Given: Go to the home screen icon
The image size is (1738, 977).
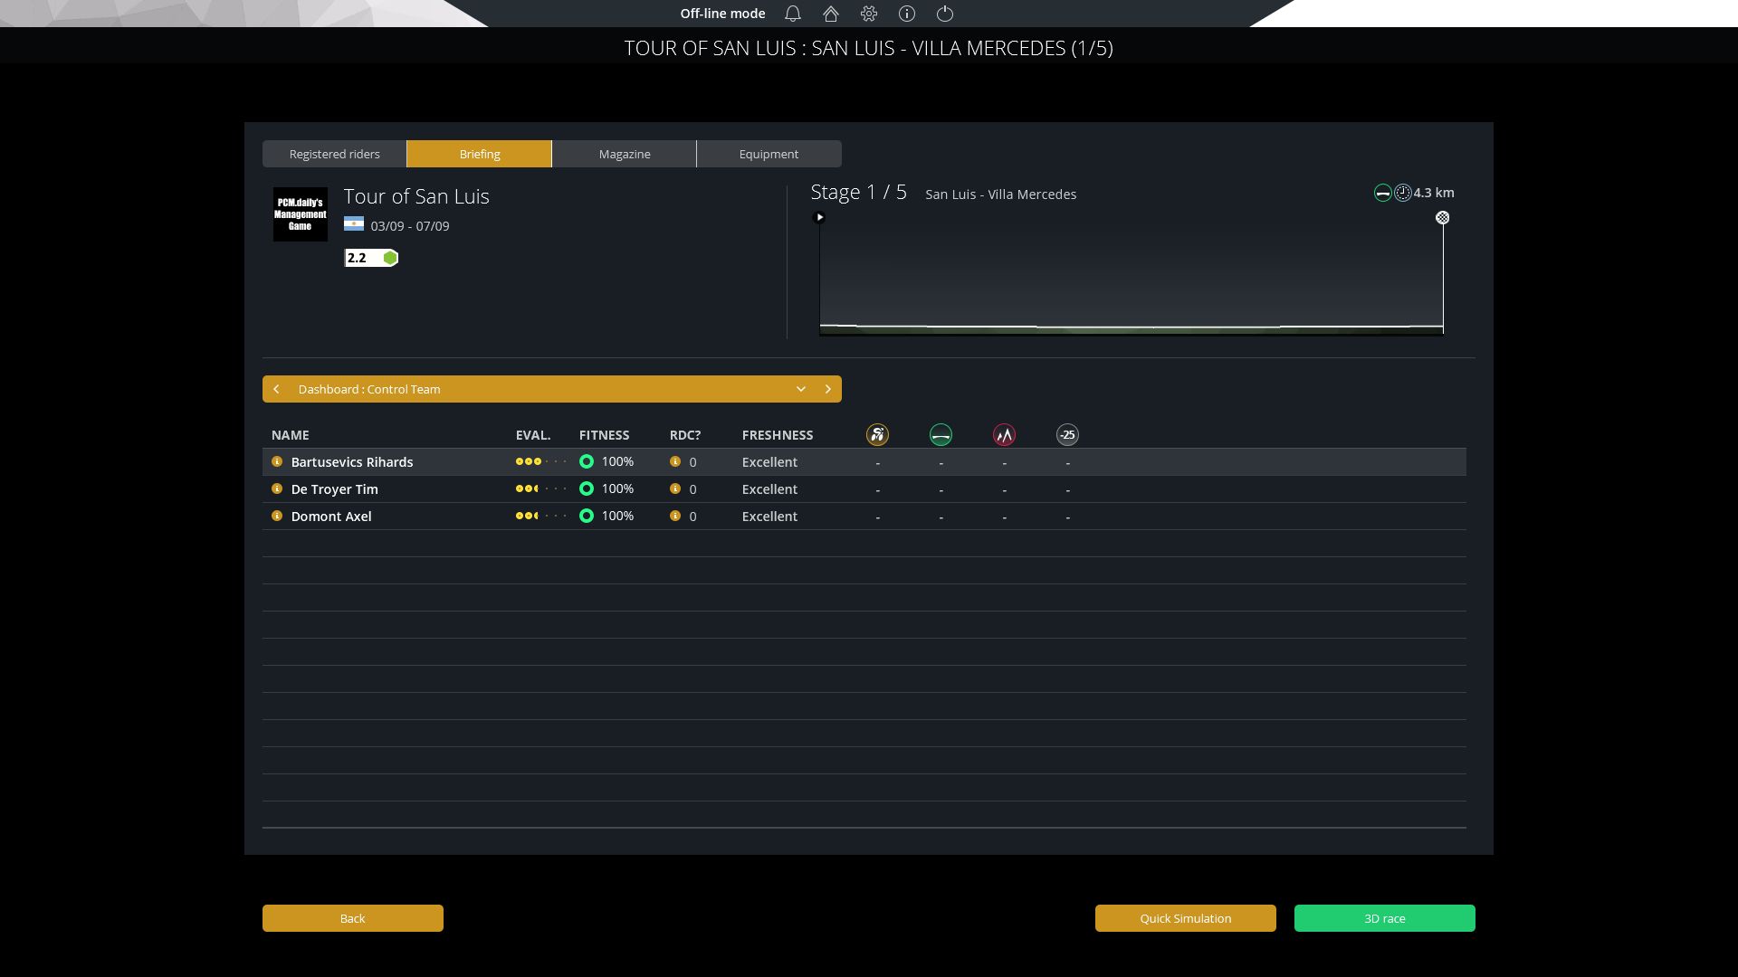Looking at the screenshot, I should (x=831, y=14).
